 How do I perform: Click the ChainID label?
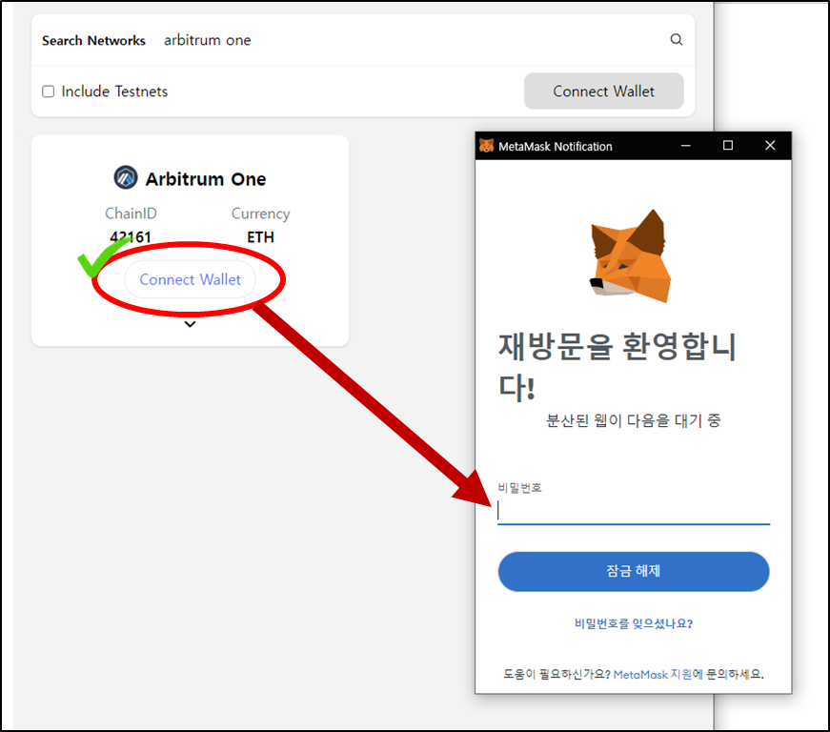(x=131, y=213)
